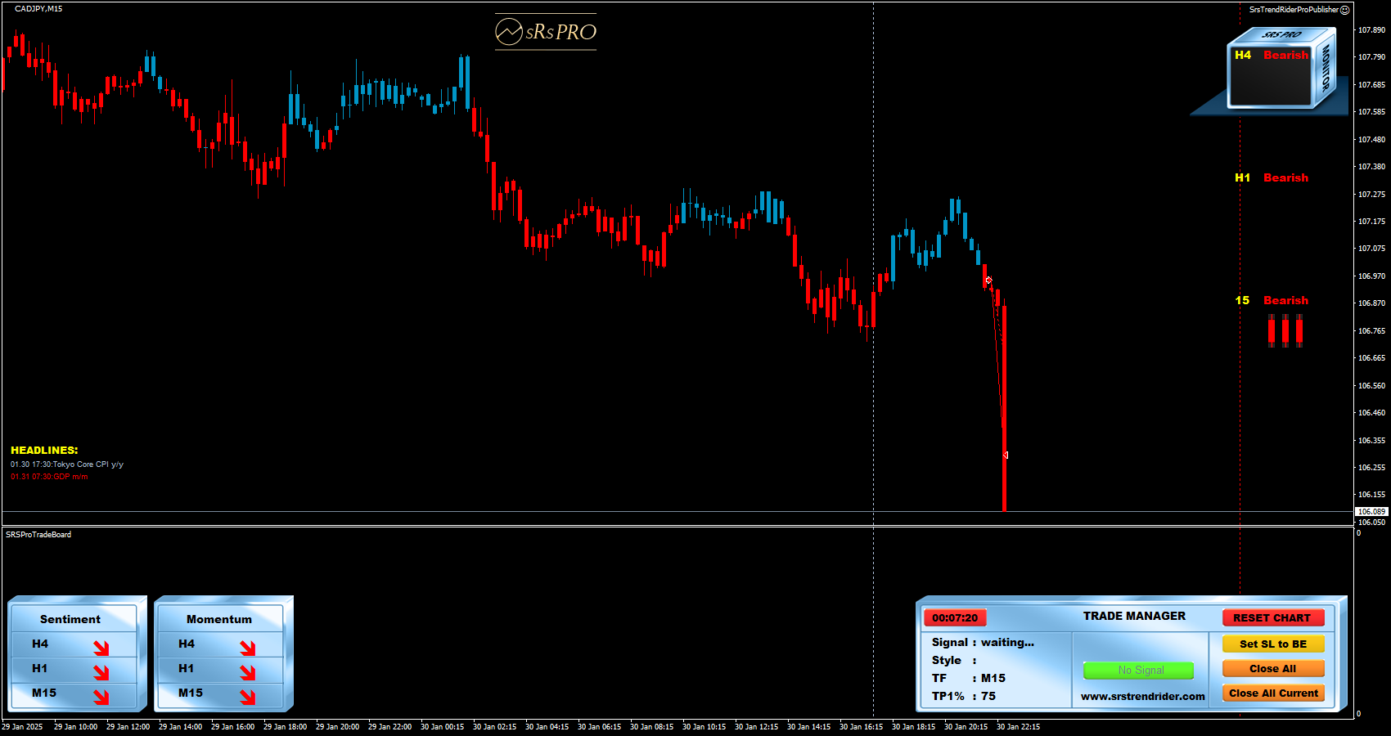
Task: Click the H1 Momentum down arrow
Action: tap(247, 672)
